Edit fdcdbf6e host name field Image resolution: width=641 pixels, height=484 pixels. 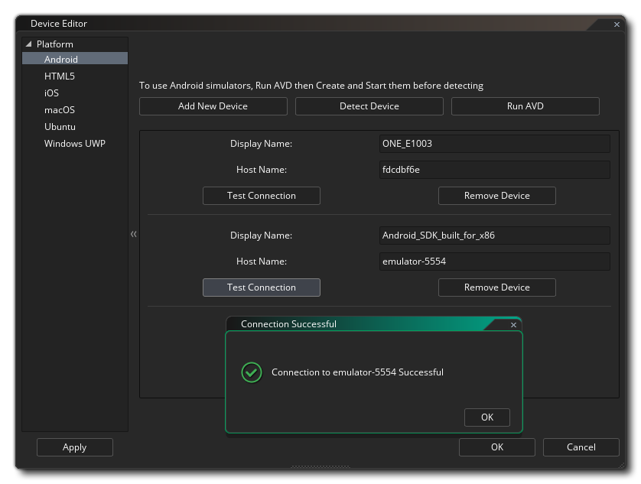[x=495, y=170]
